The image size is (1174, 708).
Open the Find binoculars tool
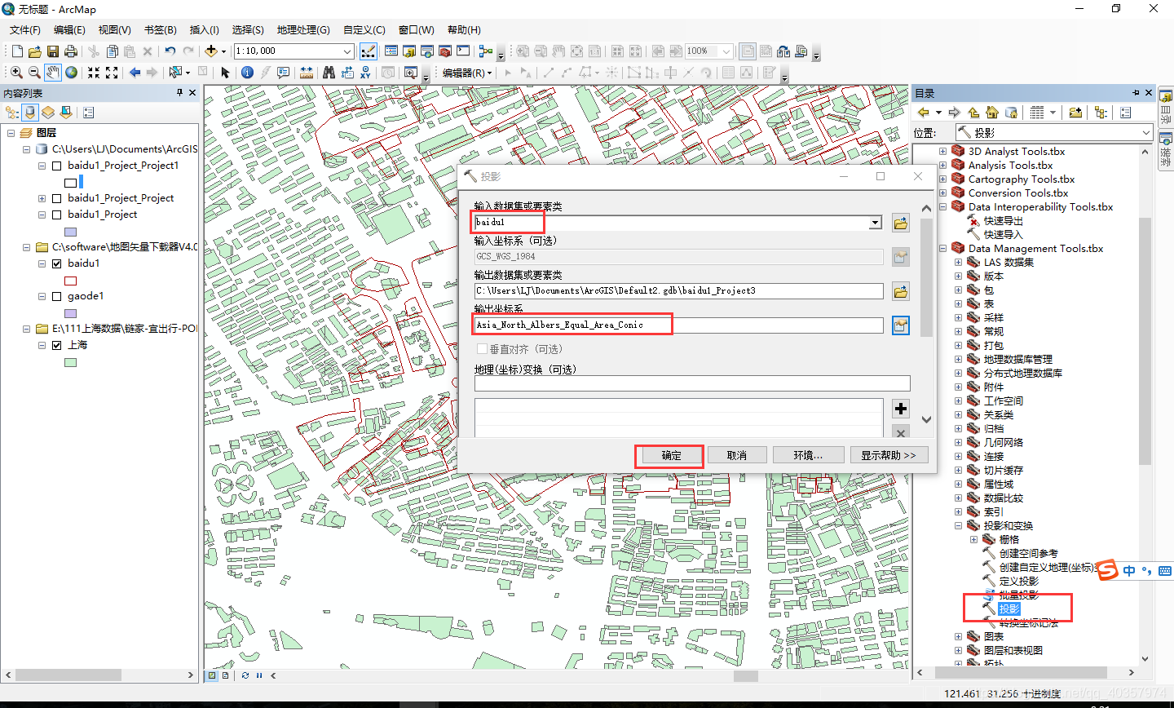tap(329, 73)
